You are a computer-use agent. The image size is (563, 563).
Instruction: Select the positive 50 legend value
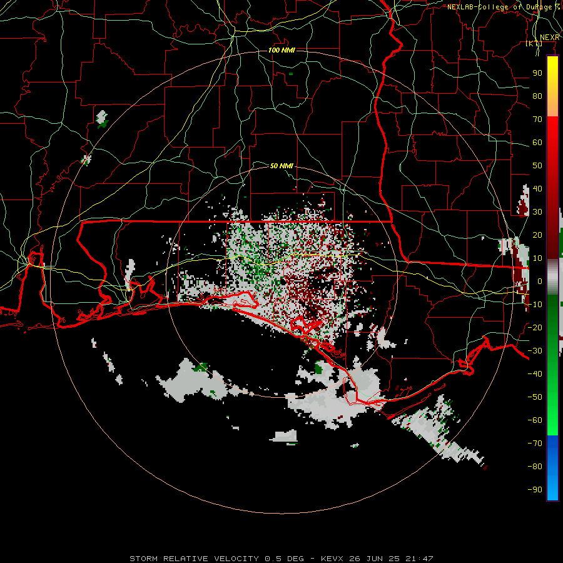click(537, 166)
